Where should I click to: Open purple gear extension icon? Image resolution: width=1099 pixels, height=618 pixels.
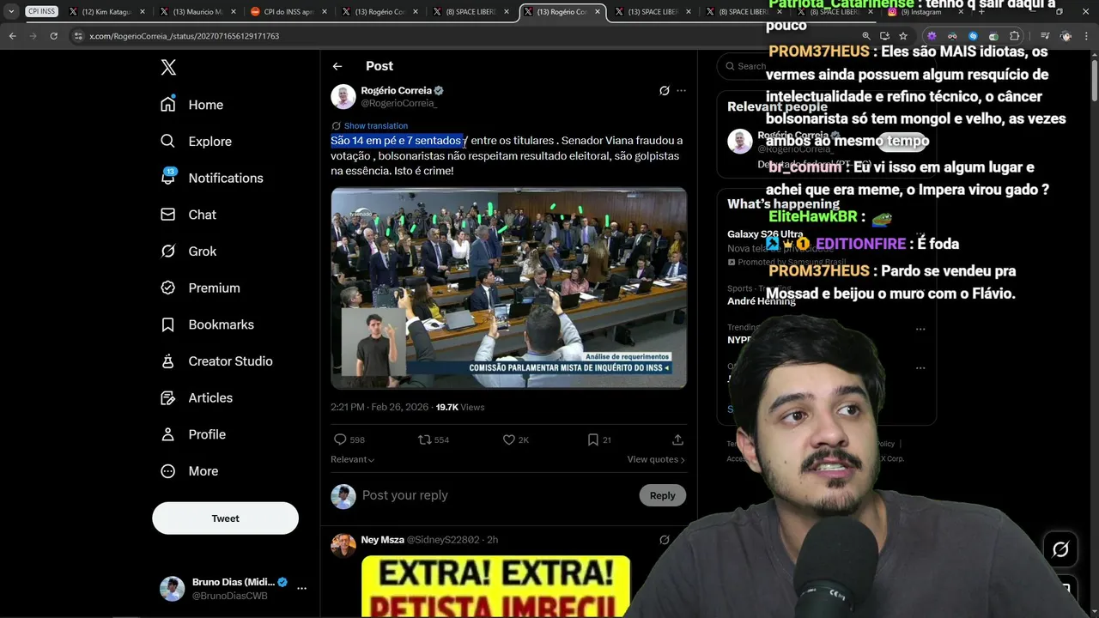[x=932, y=36]
